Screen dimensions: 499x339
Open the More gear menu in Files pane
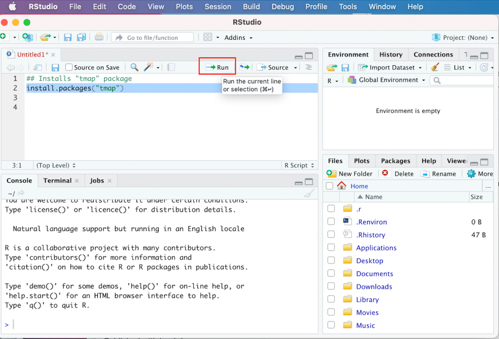coord(480,174)
